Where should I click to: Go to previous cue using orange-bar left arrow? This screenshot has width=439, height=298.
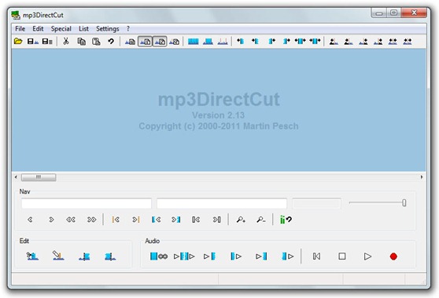click(116, 220)
